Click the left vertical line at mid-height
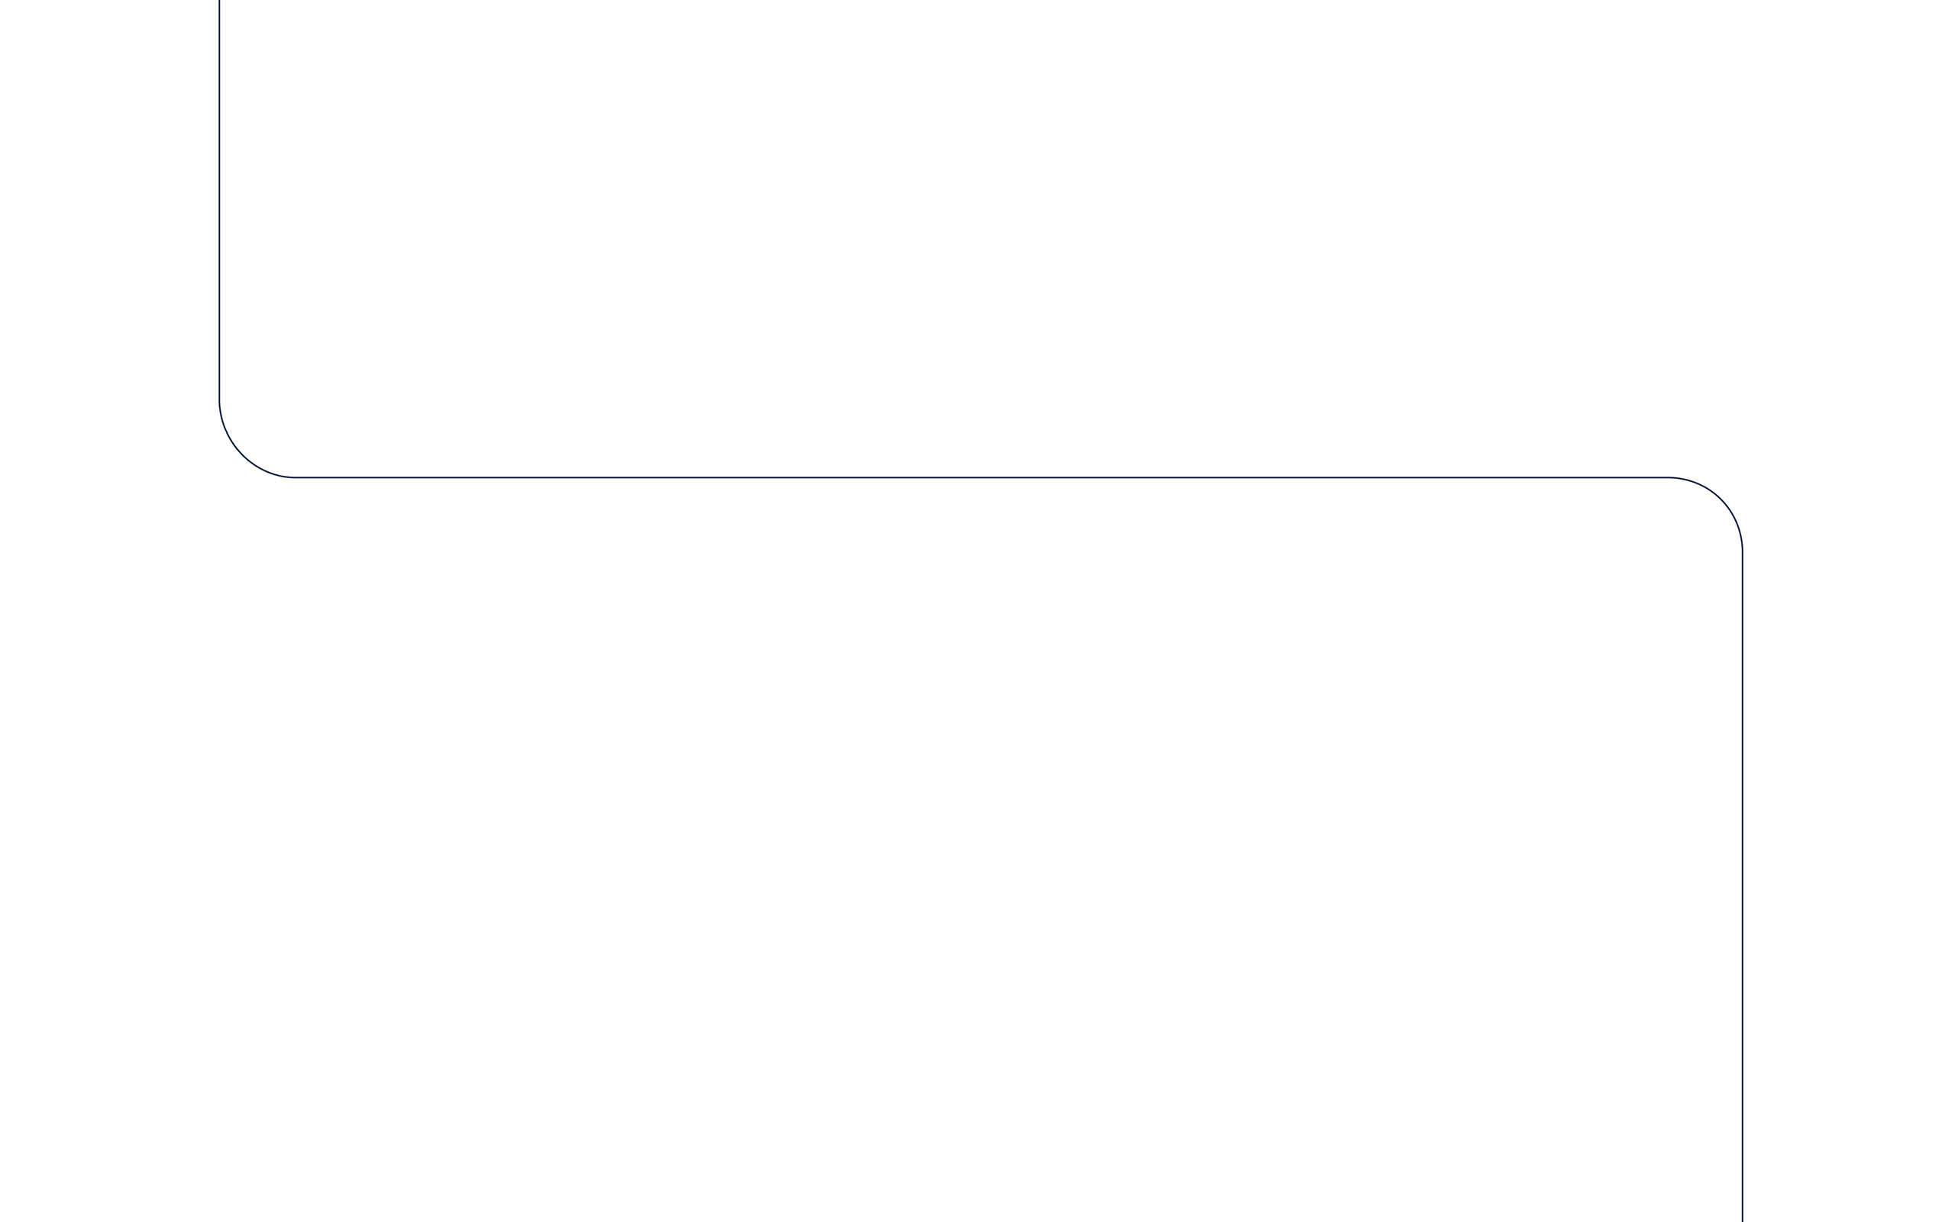The width and height of the screenshot is (1955, 1222). (x=219, y=202)
